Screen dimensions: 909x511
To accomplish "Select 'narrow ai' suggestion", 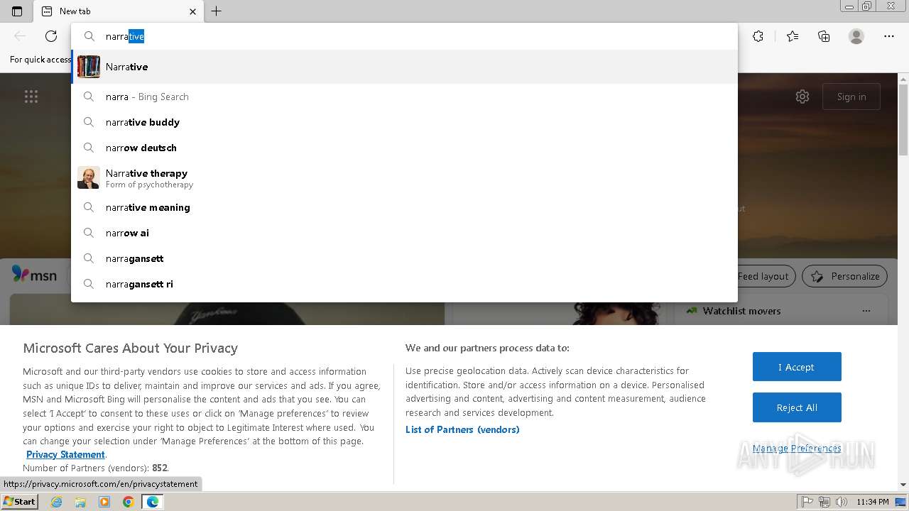I will (x=405, y=233).
